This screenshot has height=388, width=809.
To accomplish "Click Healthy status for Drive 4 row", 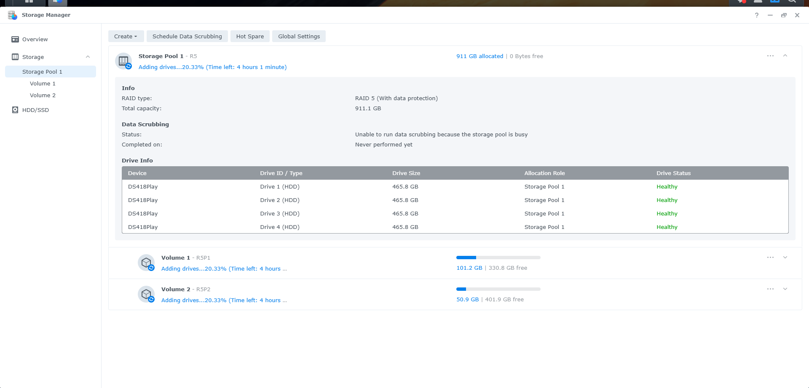I will tap(667, 227).
